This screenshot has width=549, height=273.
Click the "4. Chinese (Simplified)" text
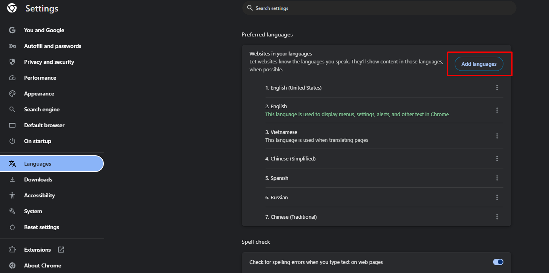click(x=290, y=158)
